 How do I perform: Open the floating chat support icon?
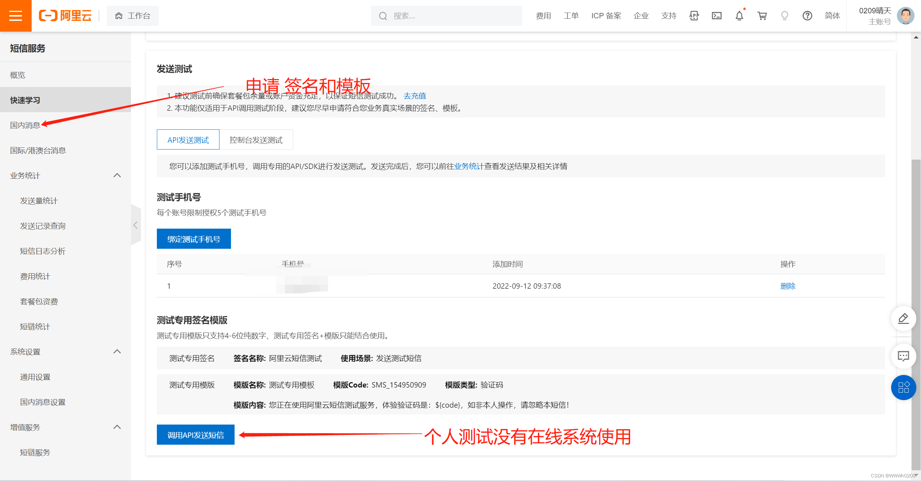coord(903,356)
